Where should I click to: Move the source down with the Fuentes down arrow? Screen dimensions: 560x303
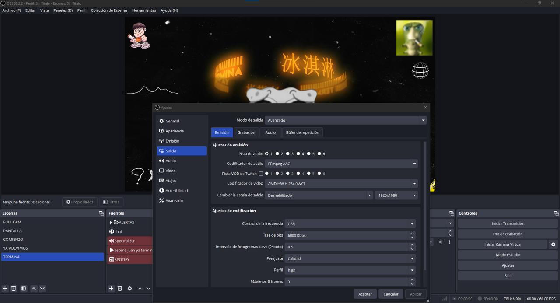148,289
